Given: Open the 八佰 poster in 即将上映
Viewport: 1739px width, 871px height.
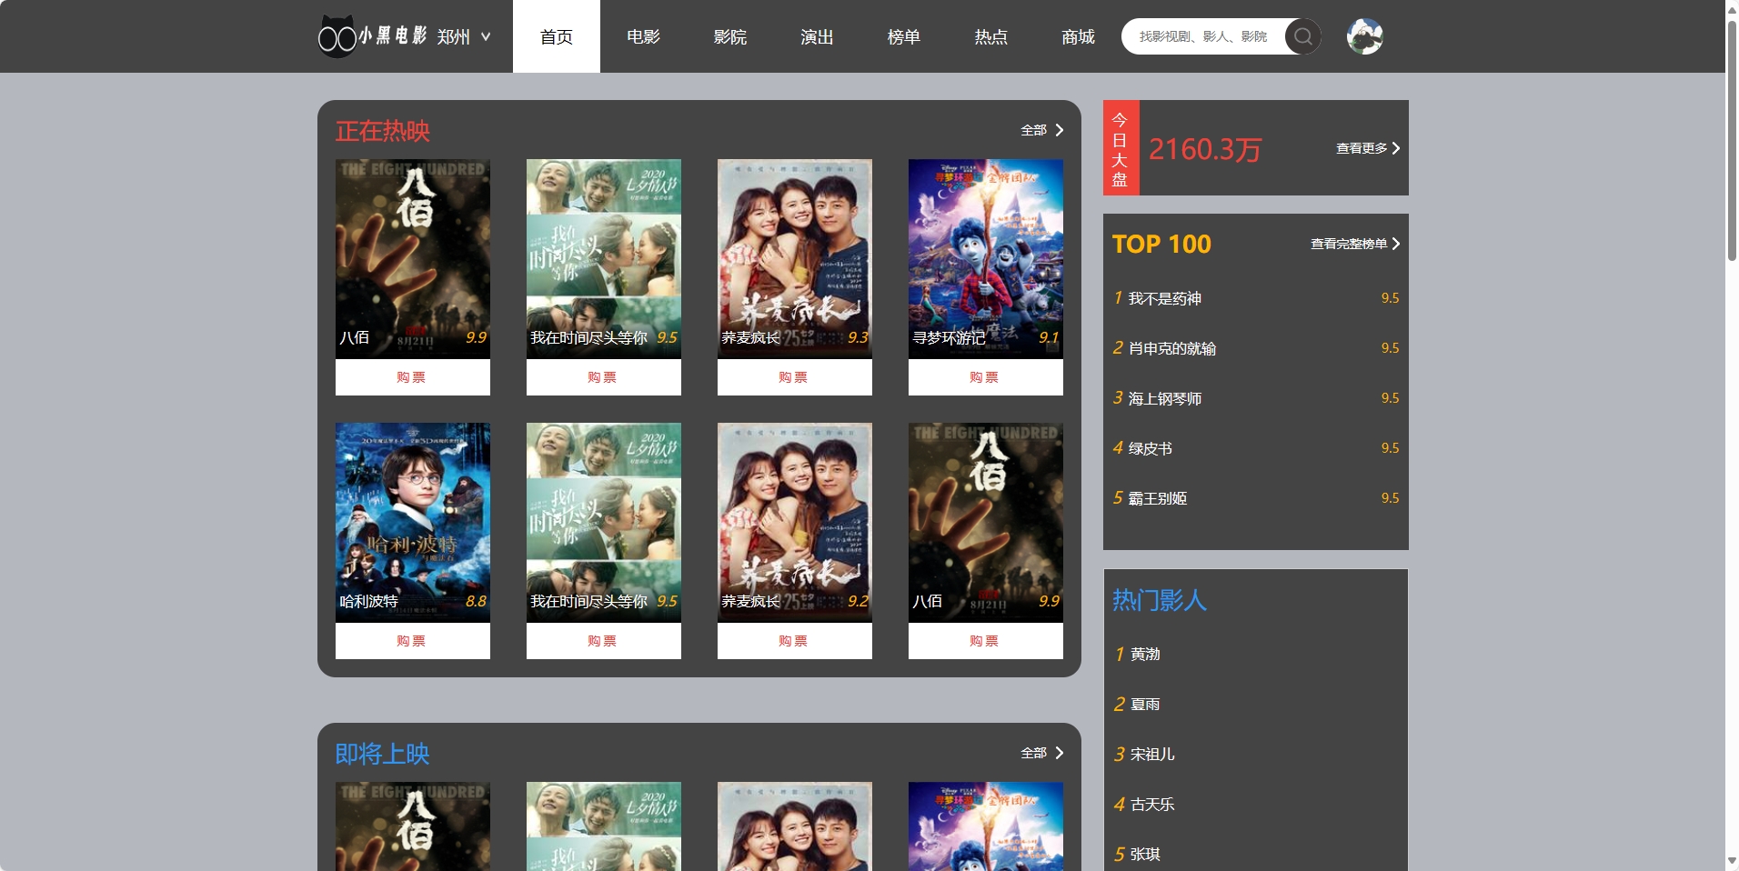Looking at the screenshot, I should (413, 826).
